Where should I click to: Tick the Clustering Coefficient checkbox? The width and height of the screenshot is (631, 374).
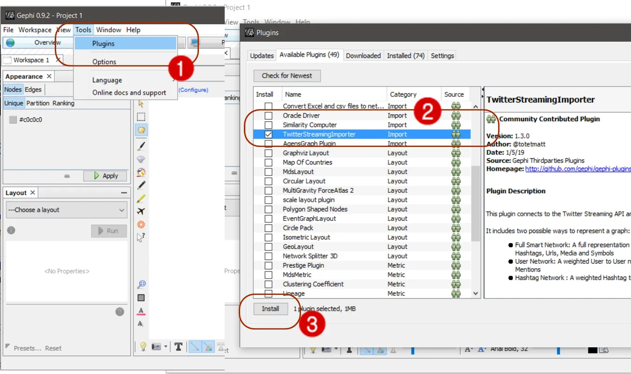point(268,284)
